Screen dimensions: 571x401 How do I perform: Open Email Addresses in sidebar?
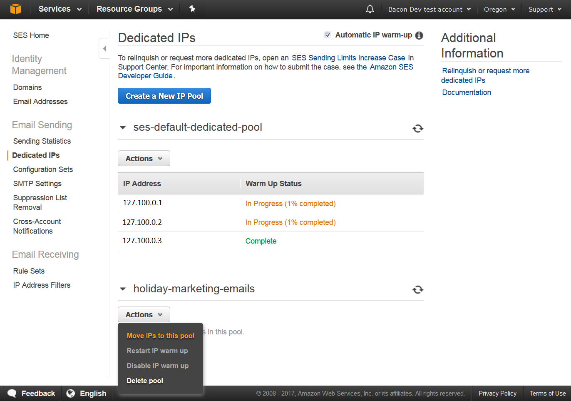coord(40,102)
